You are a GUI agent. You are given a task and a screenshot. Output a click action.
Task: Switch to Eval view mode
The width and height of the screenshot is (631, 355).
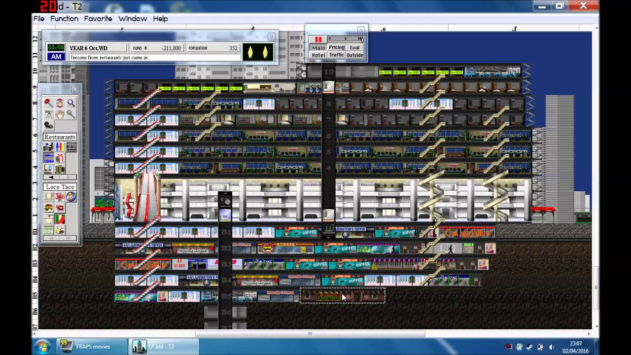pyautogui.click(x=355, y=47)
